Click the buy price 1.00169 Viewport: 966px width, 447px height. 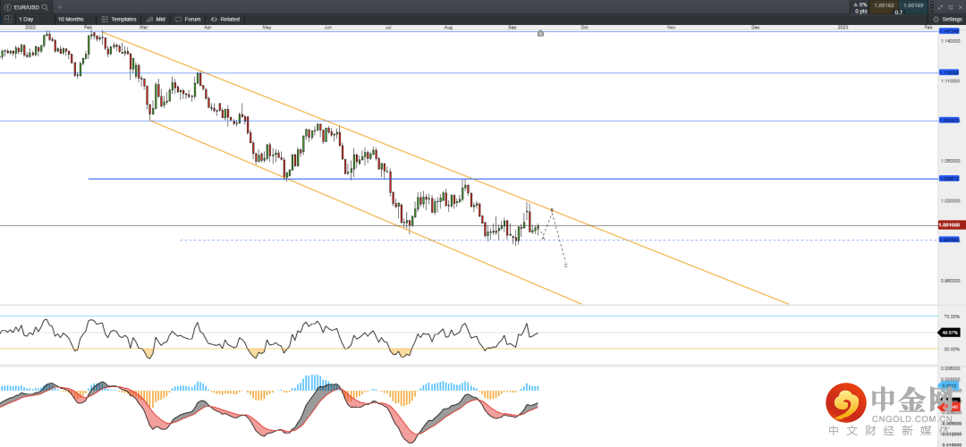[913, 5]
